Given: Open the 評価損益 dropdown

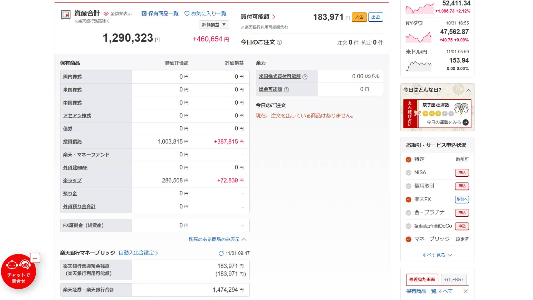Looking at the screenshot, I should (x=214, y=25).
